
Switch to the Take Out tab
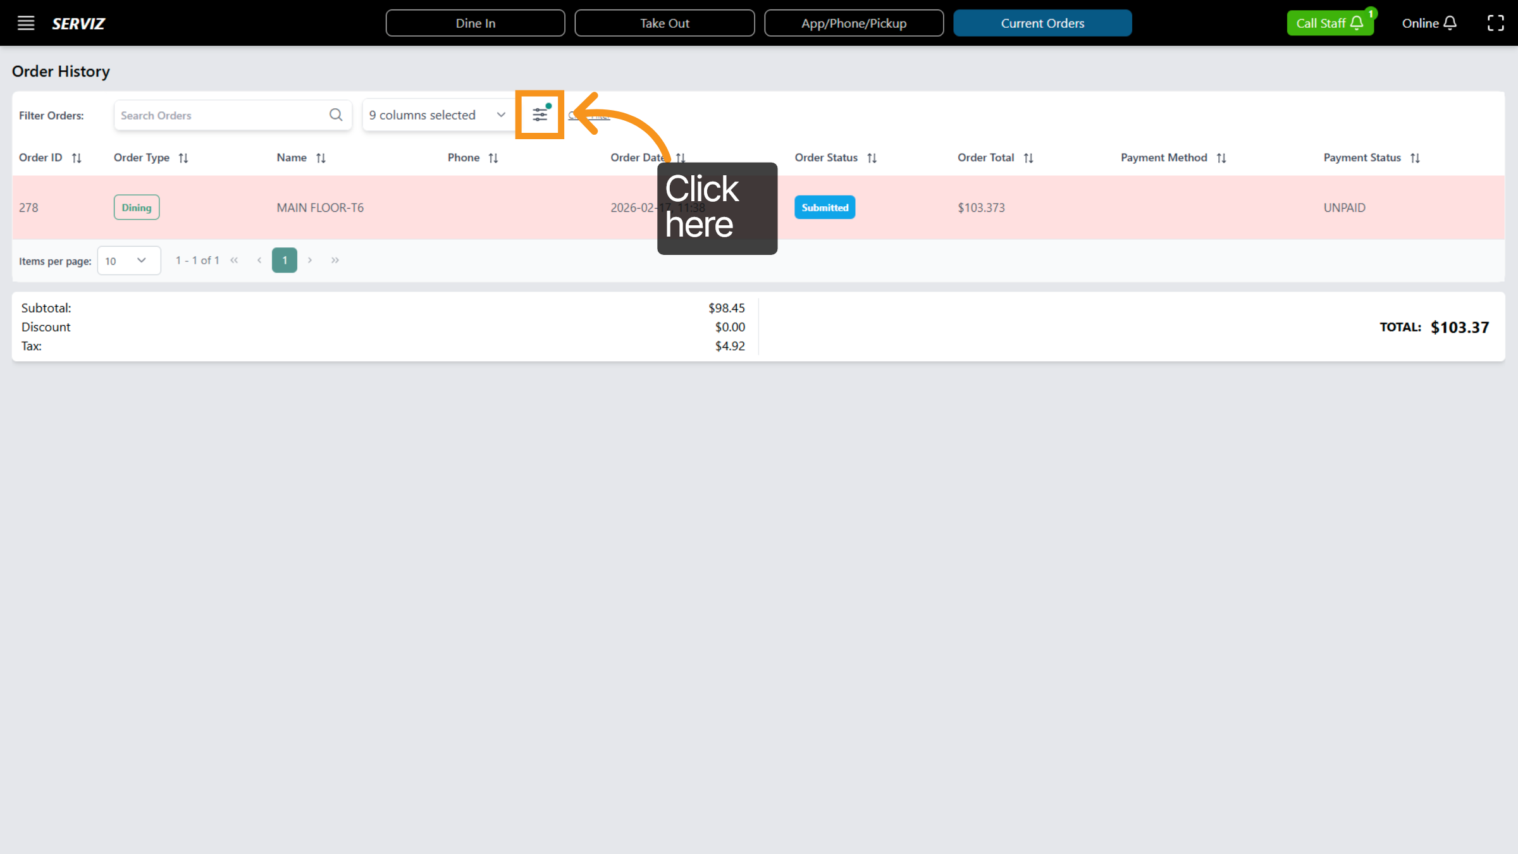[x=664, y=23]
